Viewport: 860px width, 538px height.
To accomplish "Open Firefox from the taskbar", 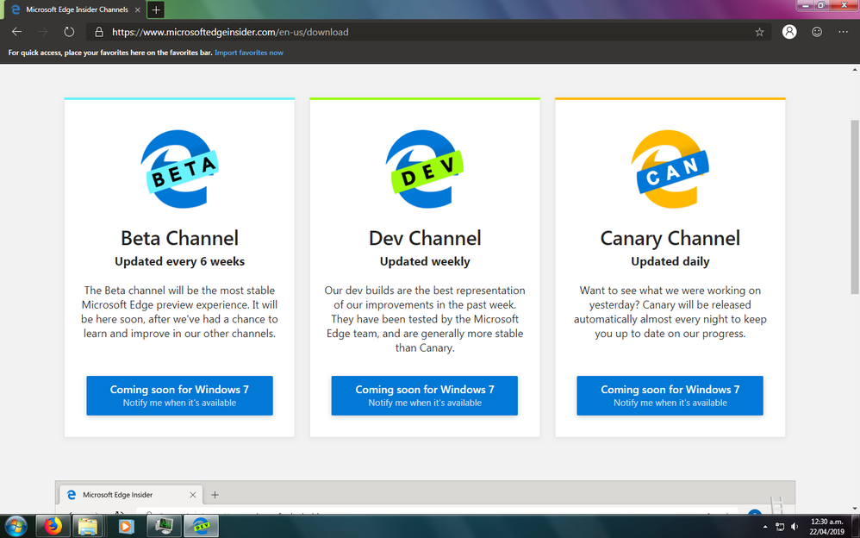I will coord(53,527).
